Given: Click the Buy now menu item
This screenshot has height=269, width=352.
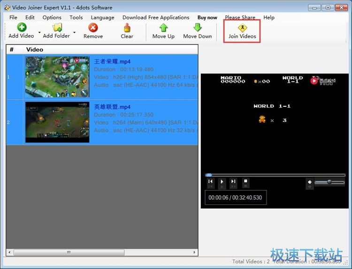Looking at the screenshot, I should 207,17.
